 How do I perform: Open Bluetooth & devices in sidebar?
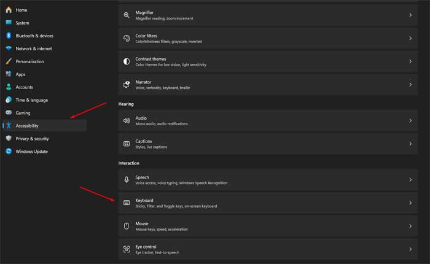point(34,36)
